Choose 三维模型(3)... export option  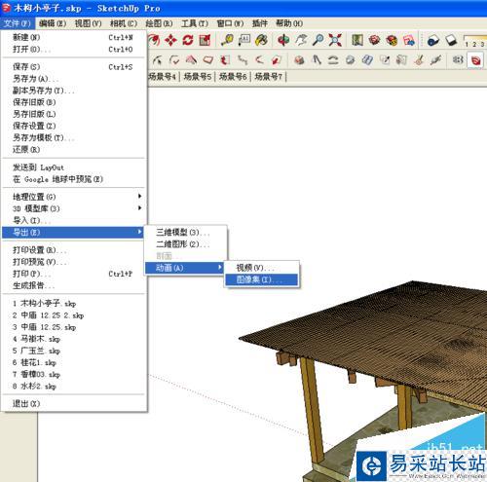185,232
